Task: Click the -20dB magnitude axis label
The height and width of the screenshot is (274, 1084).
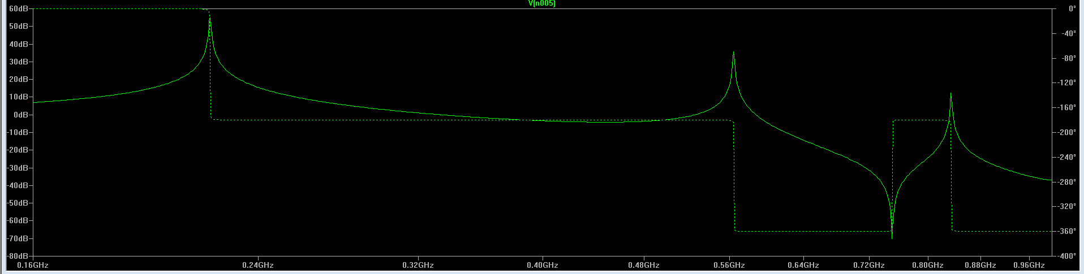Action: (x=17, y=150)
